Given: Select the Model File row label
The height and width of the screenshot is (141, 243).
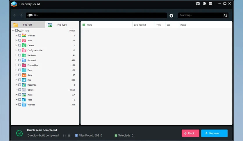Looking at the screenshot, I should pyautogui.click(x=32, y=85).
